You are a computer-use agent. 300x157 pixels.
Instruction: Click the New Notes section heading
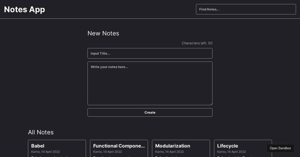(x=103, y=33)
